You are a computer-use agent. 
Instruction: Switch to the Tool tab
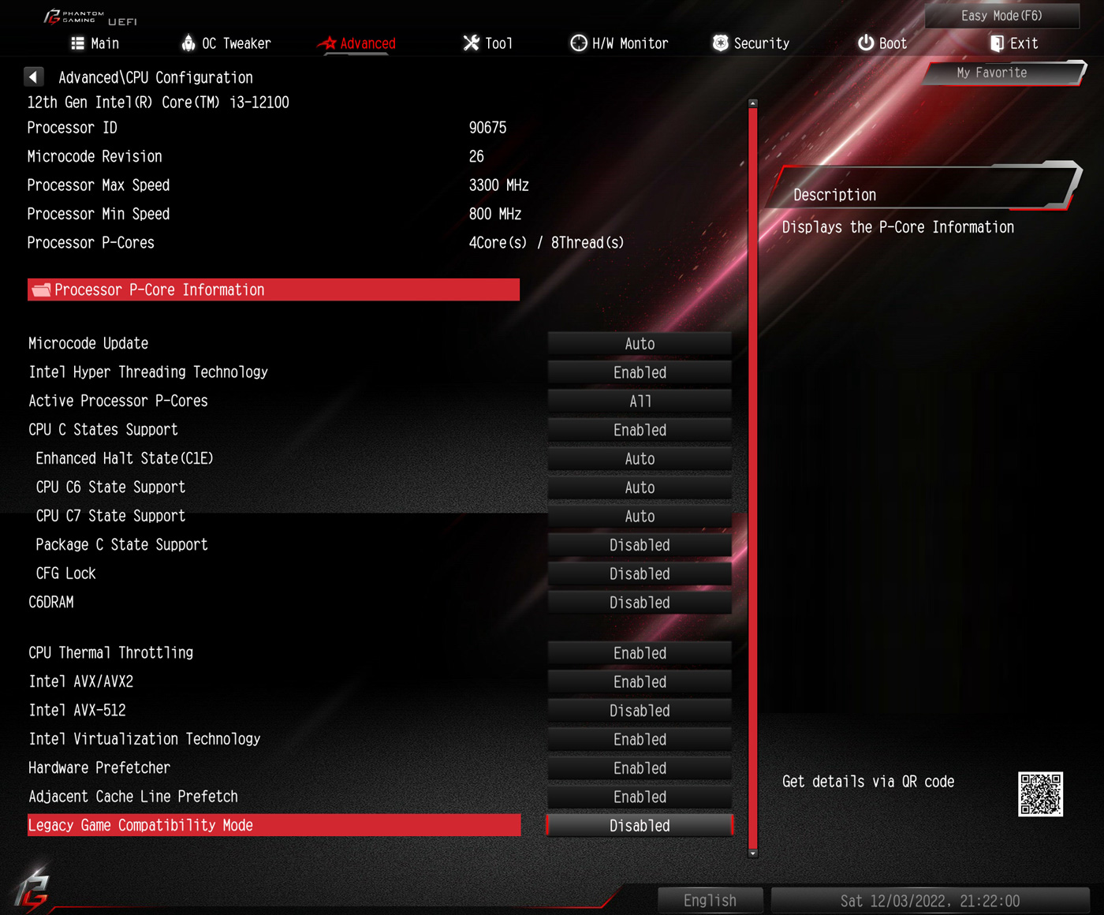(x=488, y=43)
